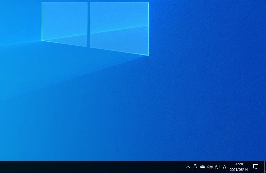Show hidden system tray icons
266x173 pixels.
[x=188, y=167]
